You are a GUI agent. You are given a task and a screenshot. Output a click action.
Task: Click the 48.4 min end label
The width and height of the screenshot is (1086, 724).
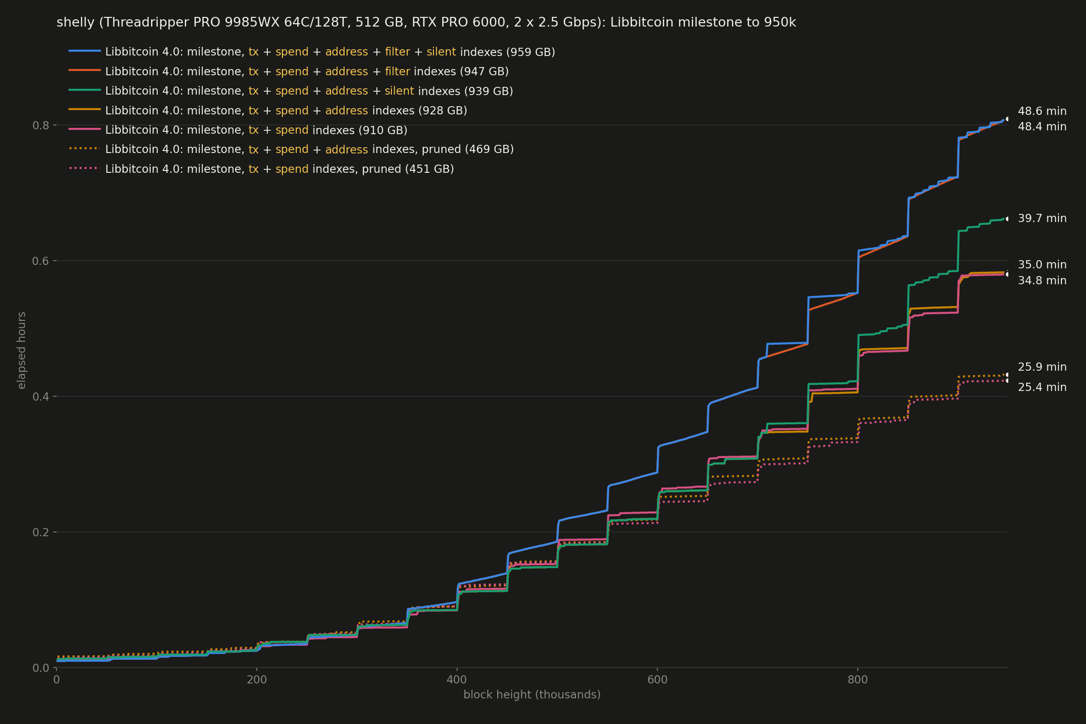pyautogui.click(x=1042, y=126)
